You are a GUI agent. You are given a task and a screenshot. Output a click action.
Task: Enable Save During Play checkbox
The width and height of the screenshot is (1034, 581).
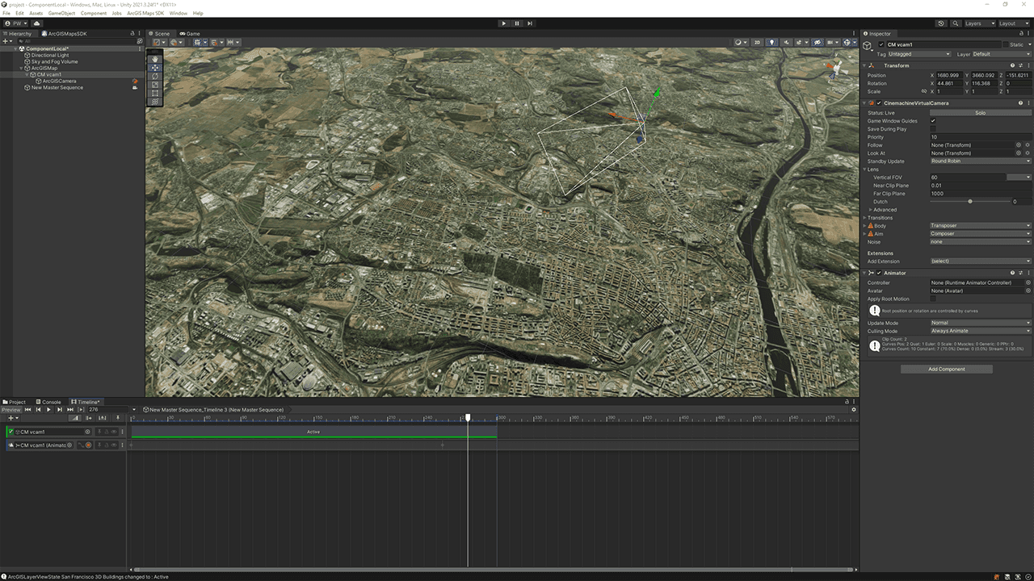(934, 128)
